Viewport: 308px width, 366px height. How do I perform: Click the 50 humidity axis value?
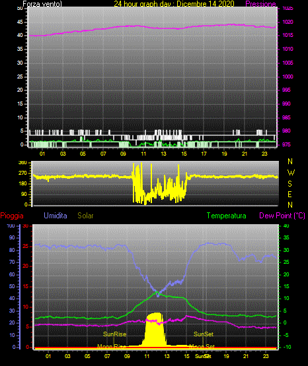pos(12,286)
